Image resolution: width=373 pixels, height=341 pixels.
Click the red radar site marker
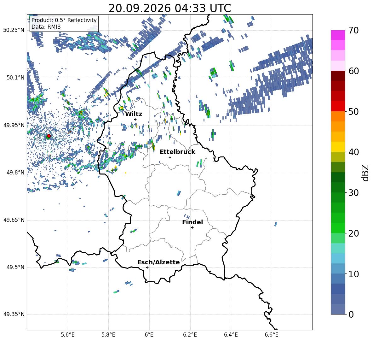49,136
